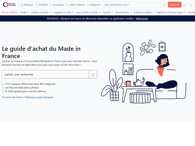Expand the Hygiène et soins dropdown
Image resolution: width=195 pixels, height=146 pixels.
(64, 12)
